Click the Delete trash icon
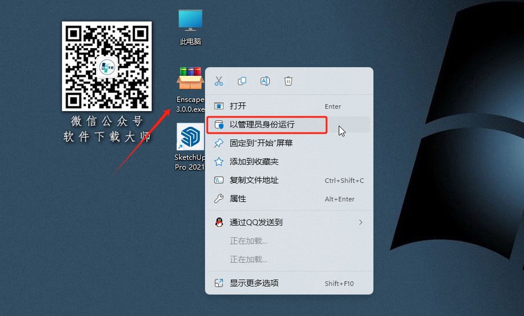 [288, 81]
